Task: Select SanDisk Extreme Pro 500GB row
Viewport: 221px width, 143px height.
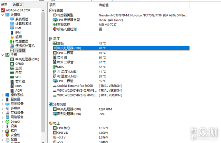Action: 121,86
